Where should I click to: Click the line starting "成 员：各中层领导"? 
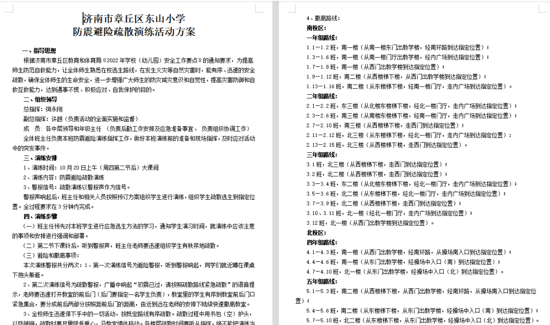(x=137, y=129)
